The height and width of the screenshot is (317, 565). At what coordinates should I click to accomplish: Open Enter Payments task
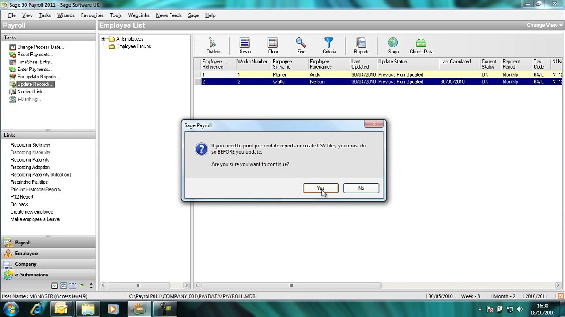34,70
